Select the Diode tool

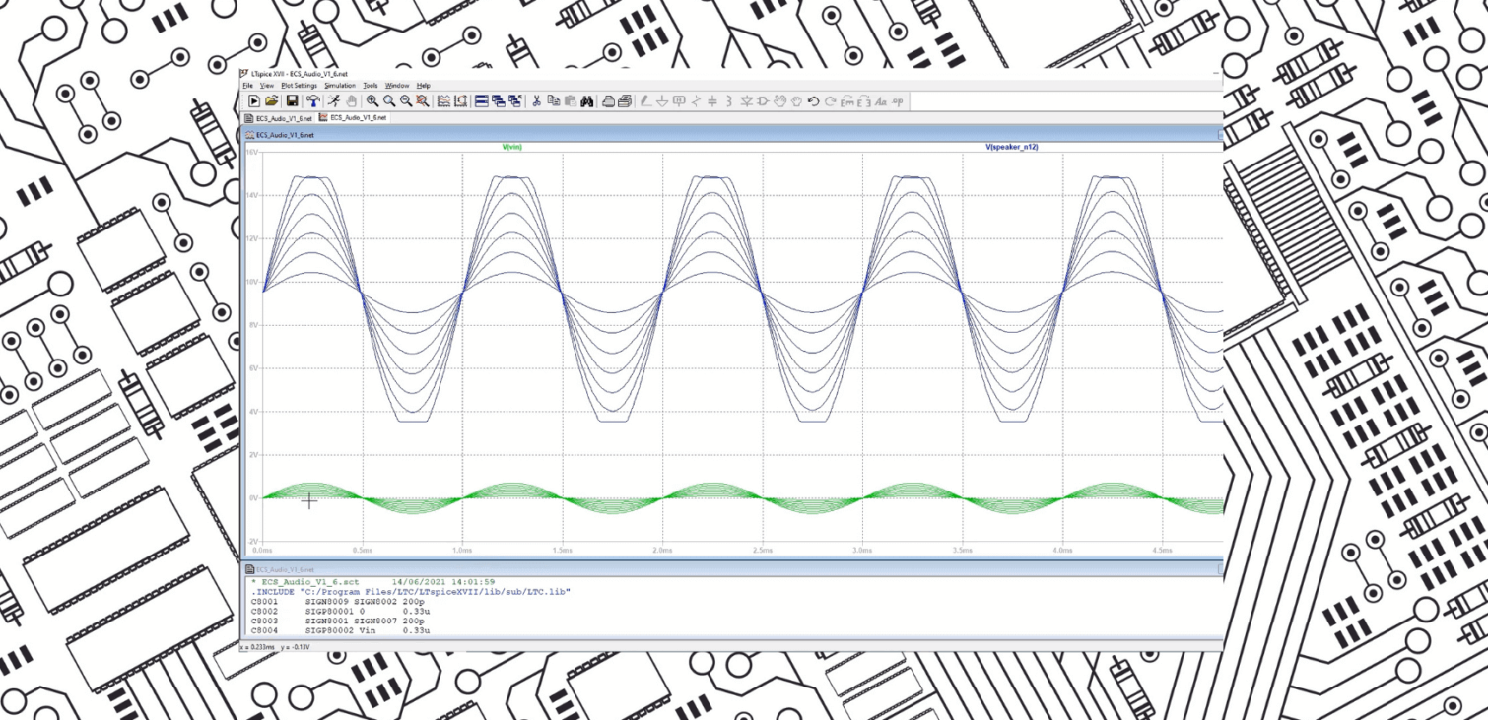pos(748,100)
